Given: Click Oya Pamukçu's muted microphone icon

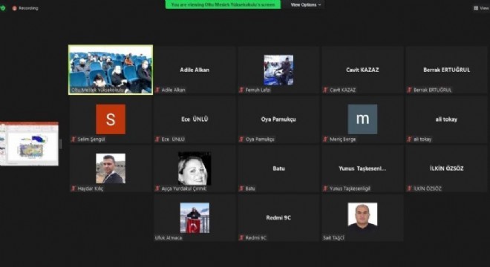Looking at the screenshot, I should (241, 139).
